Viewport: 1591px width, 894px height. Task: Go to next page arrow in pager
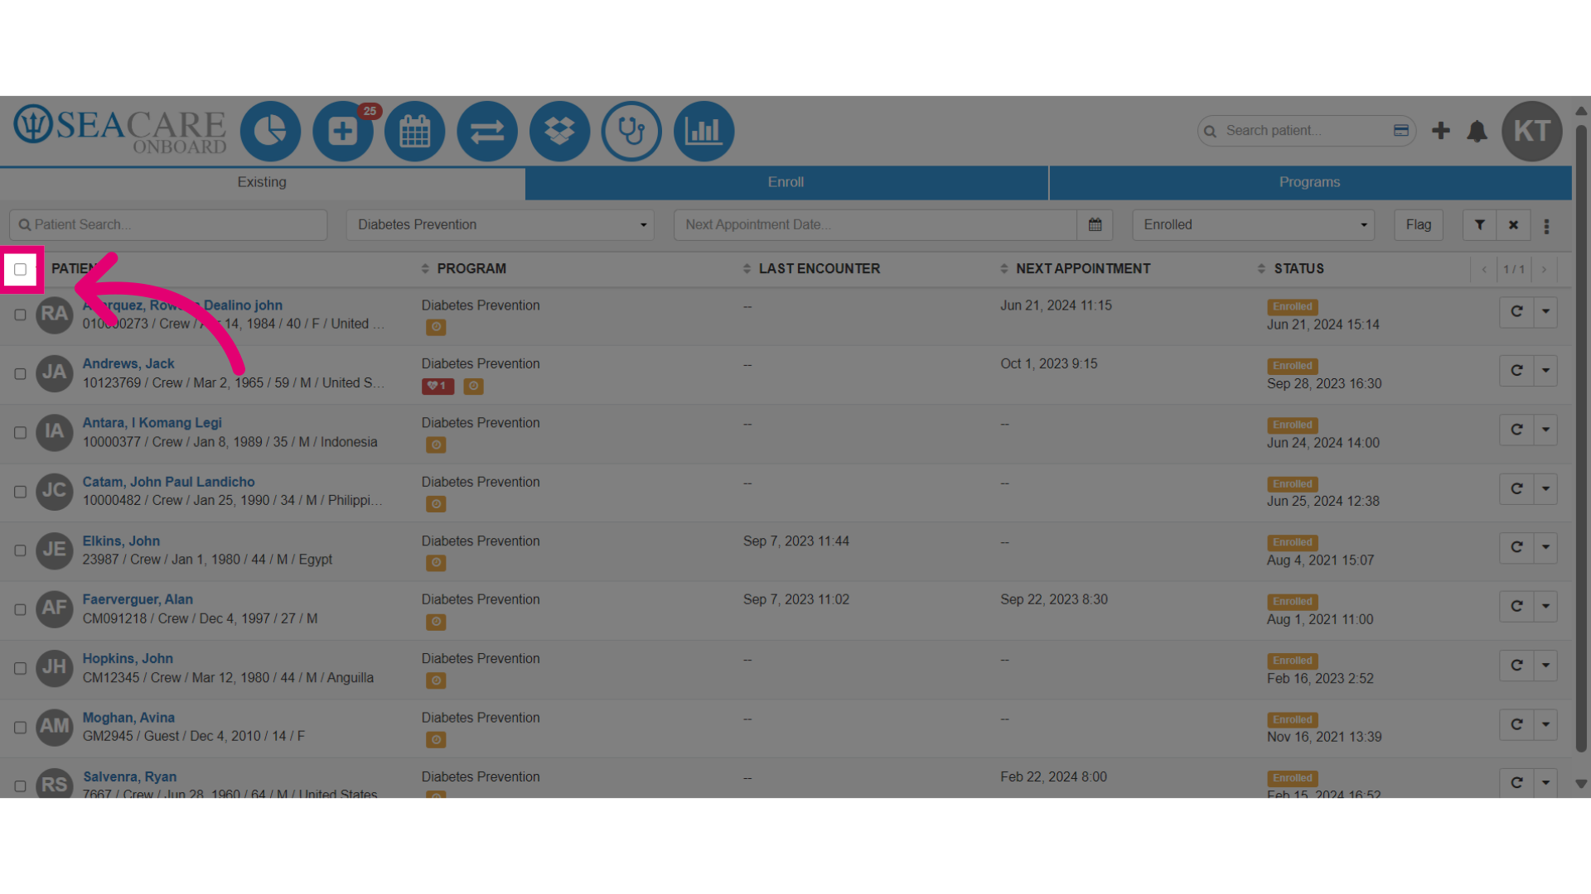(1544, 269)
